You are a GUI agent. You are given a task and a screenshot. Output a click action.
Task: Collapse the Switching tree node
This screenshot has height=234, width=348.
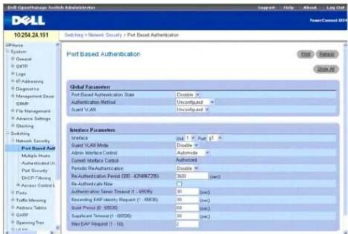coord(8,133)
